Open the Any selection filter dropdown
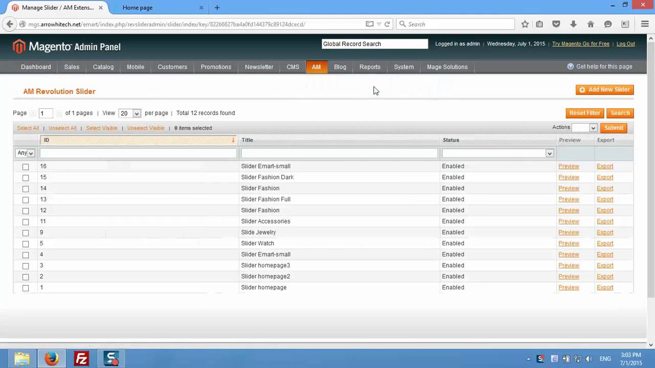Image resolution: width=655 pixels, height=368 pixels. pyautogui.click(x=25, y=153)
